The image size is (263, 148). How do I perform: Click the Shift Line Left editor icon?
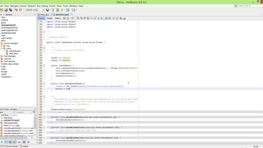point(106,18)
